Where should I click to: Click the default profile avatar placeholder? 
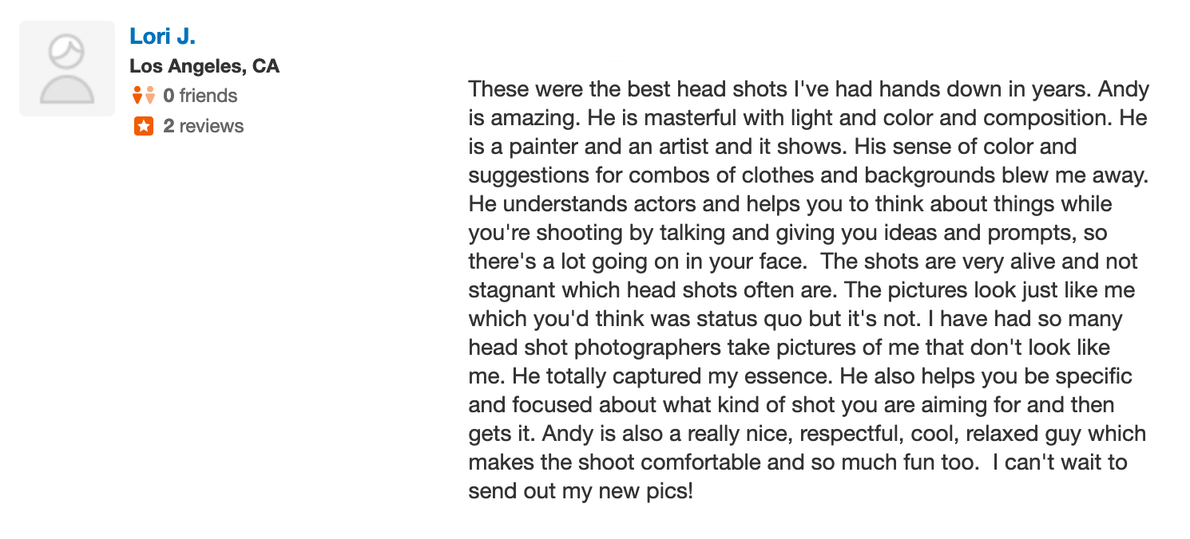[67, 69]
